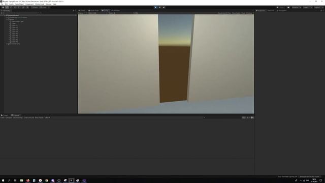The image size is (325, 183).
Task: Open the Windows Start menu
Action: [x=3, y=180]
